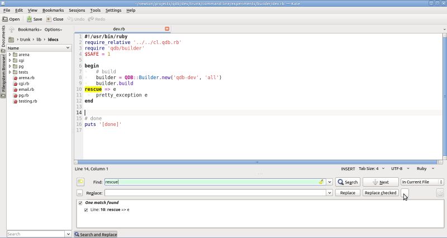The width and height of the screenshot is (447, 238).
Task: Open the Sessions menu
Action: coord(77,10)
